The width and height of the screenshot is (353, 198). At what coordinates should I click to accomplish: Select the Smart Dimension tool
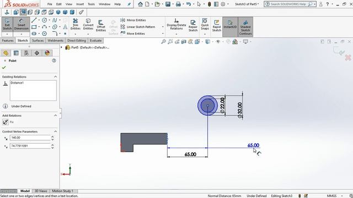coord(21,24)
